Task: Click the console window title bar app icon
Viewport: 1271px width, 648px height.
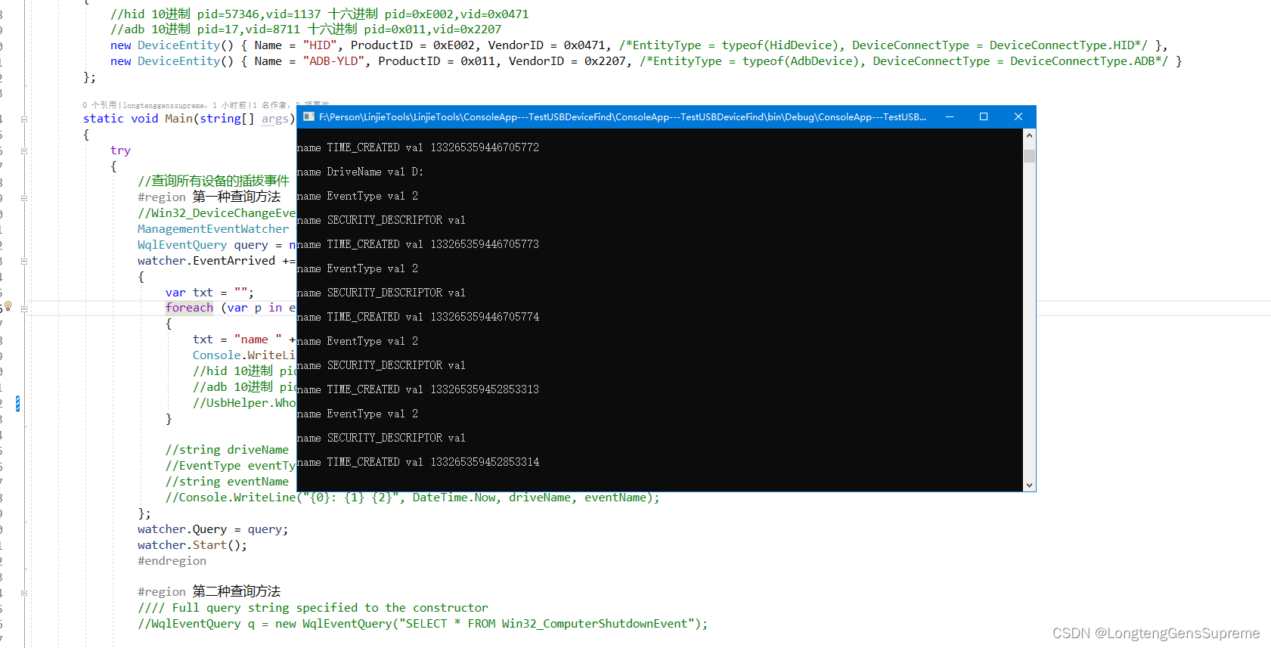Action: click(308, 116)
